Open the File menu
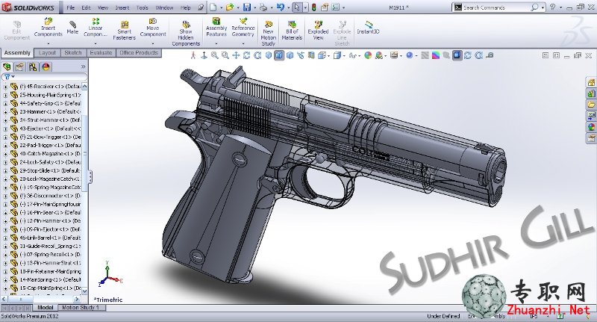 71,7
